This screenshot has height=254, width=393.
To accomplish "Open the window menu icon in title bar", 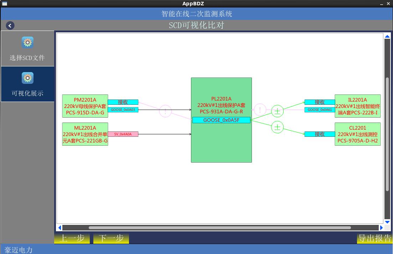I will click(4, 4).
